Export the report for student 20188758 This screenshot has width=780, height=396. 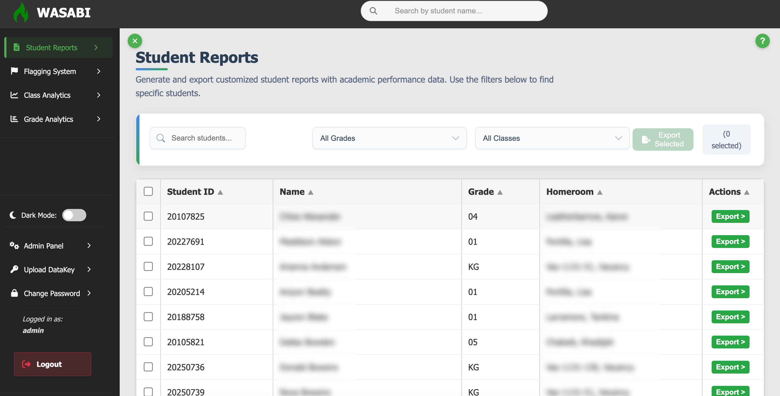click(x=730, y=317)
